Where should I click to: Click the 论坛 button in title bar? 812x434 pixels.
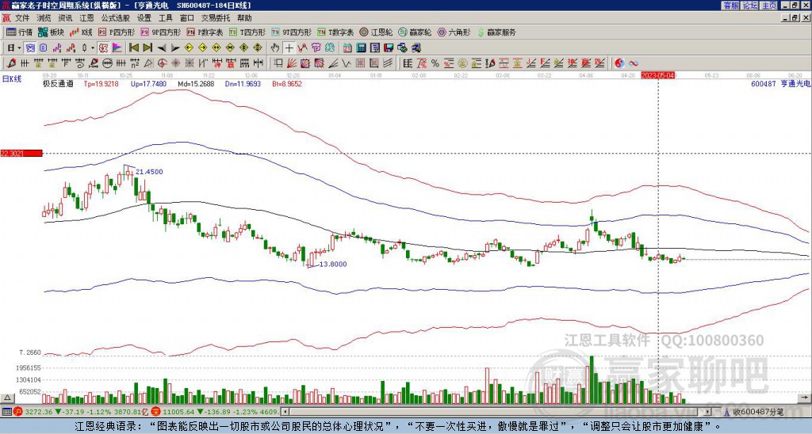click(750, 6)
